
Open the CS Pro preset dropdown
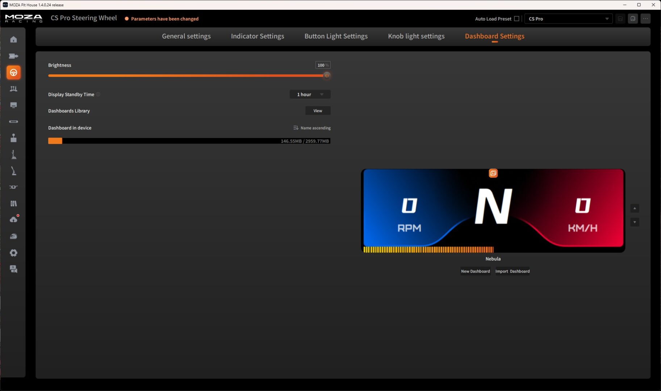(568, 19)
